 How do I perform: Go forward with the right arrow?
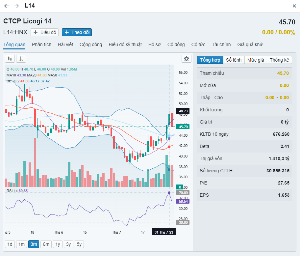[x=16, y=6]
